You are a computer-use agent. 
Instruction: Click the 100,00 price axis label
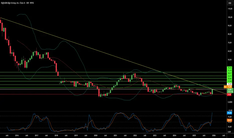[230, 17]
